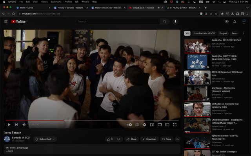Open the History menu in menu bar
Image resolution: width=251 pixels, height=156 pixels.
pyautogui.click(x=44, y=2)
